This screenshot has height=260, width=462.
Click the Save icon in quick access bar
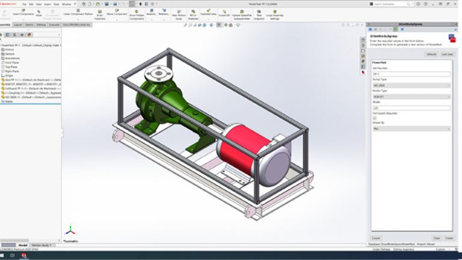tap(106, 4)
